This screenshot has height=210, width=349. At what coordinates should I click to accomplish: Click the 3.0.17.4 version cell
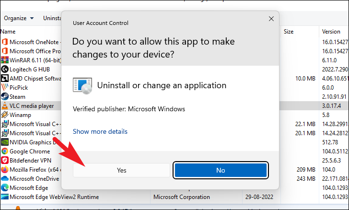click(x=331, y=106)
